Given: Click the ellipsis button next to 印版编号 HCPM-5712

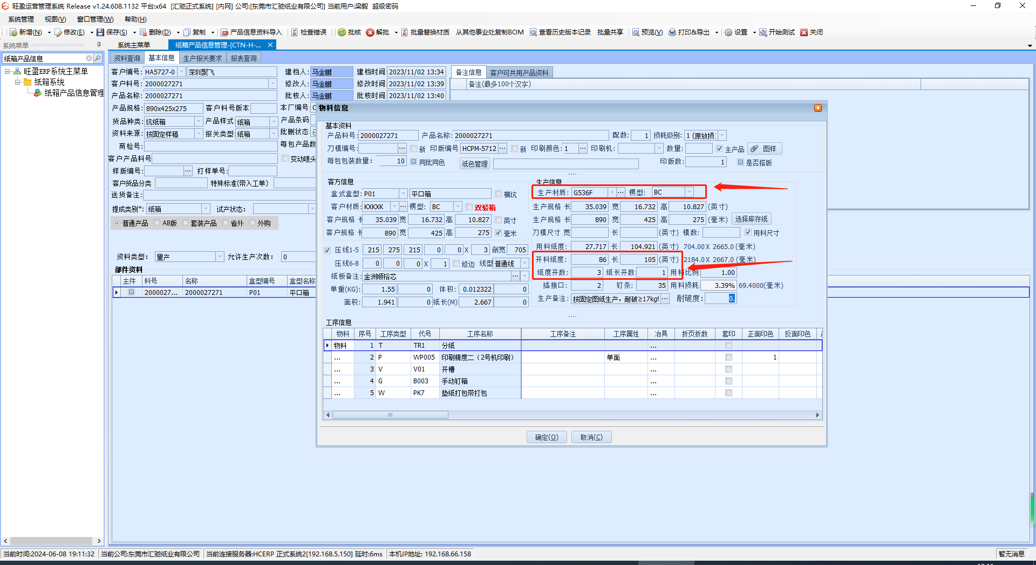Looking at the screenshot, I should pyautogui.click(x=502, y=148).
